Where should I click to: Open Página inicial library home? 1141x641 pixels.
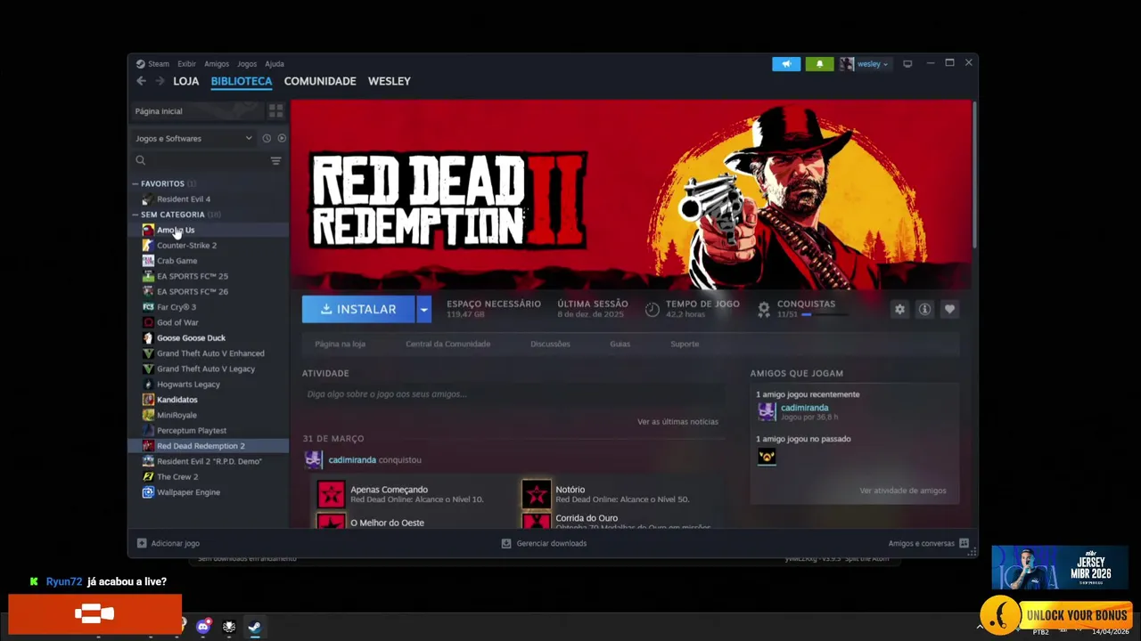(196, 110)
